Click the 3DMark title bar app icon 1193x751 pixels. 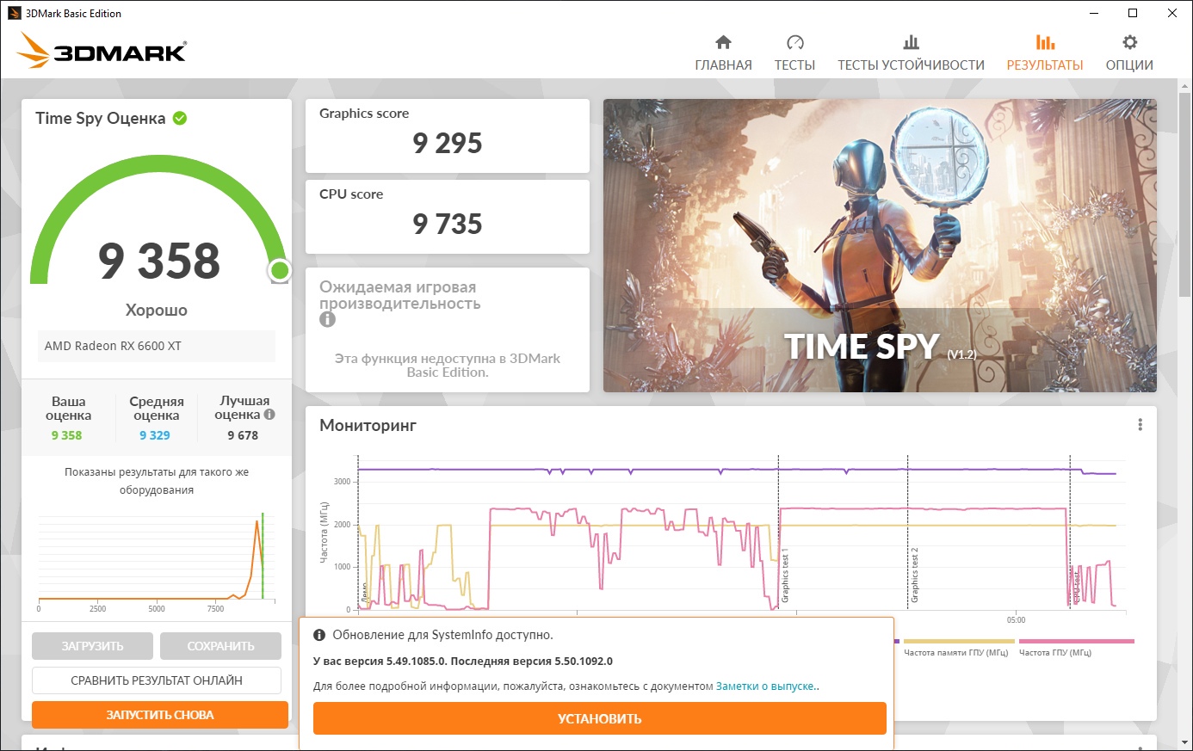click(14, 13)
